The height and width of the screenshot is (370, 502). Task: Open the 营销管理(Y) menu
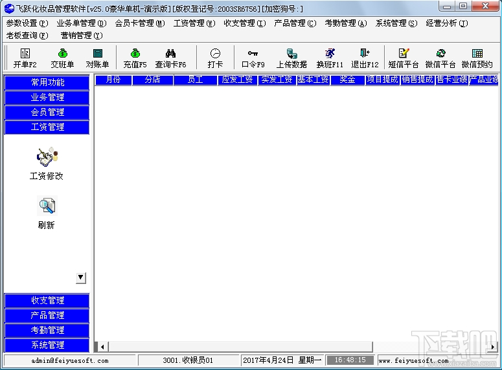82,36
